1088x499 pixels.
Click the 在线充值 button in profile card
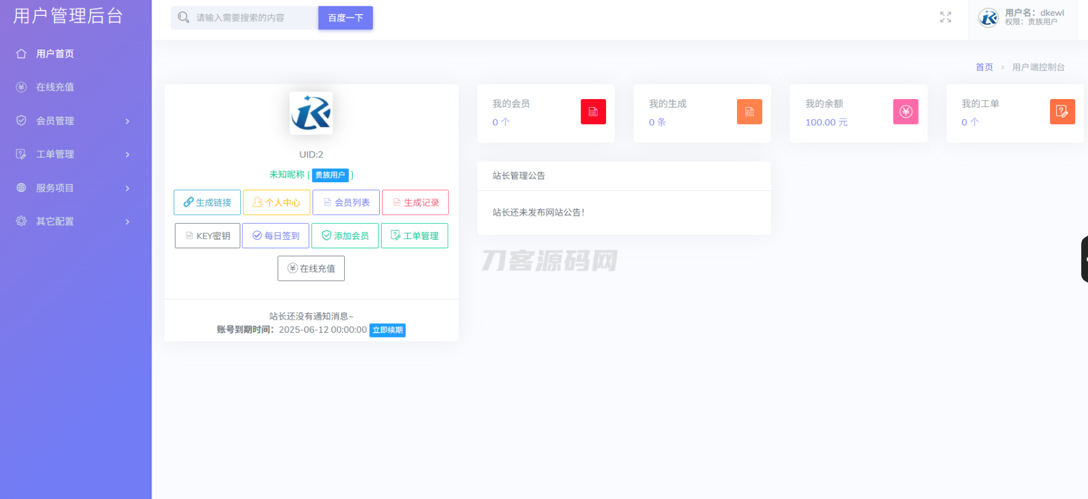point(311,268)
